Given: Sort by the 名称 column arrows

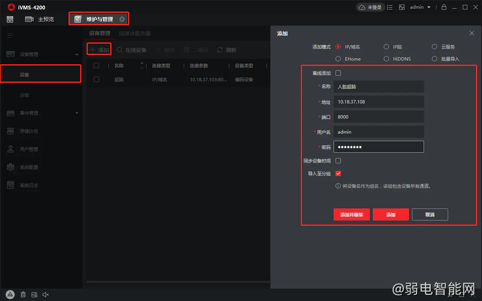Looking at the screenshot, I should point(142,65).
